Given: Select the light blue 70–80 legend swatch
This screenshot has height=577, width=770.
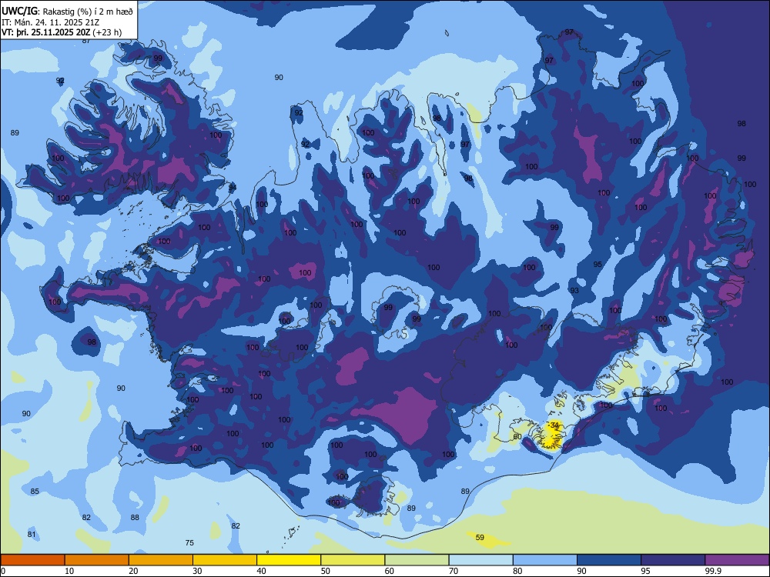Looking at the screenshot, I should [x=480, y=560].
